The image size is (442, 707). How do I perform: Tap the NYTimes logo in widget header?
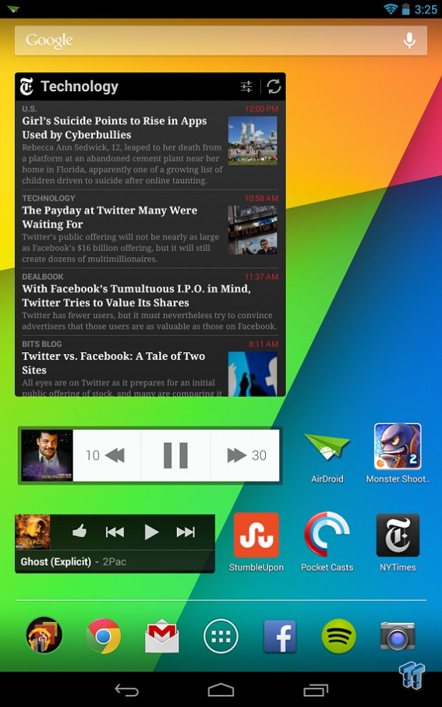(26, 86)
